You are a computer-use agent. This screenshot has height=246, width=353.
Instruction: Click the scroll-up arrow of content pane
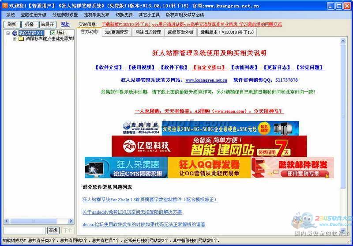tap(343, 41)
